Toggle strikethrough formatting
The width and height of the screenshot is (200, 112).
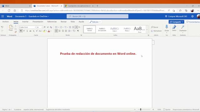tap(30, 31)
